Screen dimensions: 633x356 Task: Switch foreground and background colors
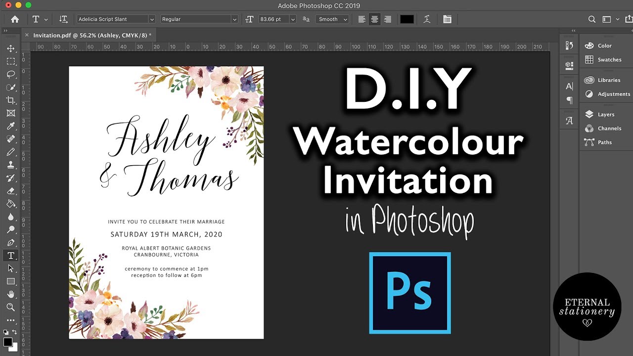click(15, 332)
